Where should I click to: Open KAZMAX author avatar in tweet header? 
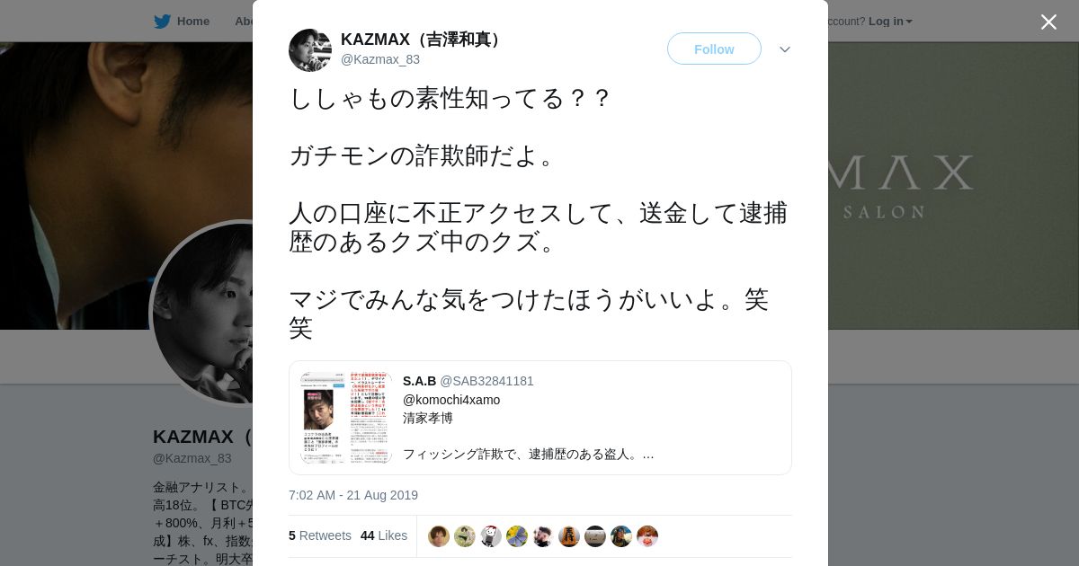click(x=310, y=50)
